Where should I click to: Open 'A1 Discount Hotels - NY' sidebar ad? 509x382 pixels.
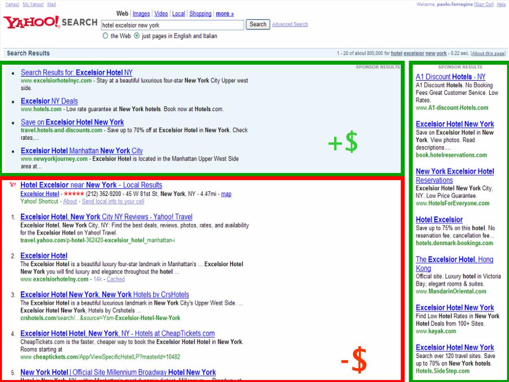(450, 77)
